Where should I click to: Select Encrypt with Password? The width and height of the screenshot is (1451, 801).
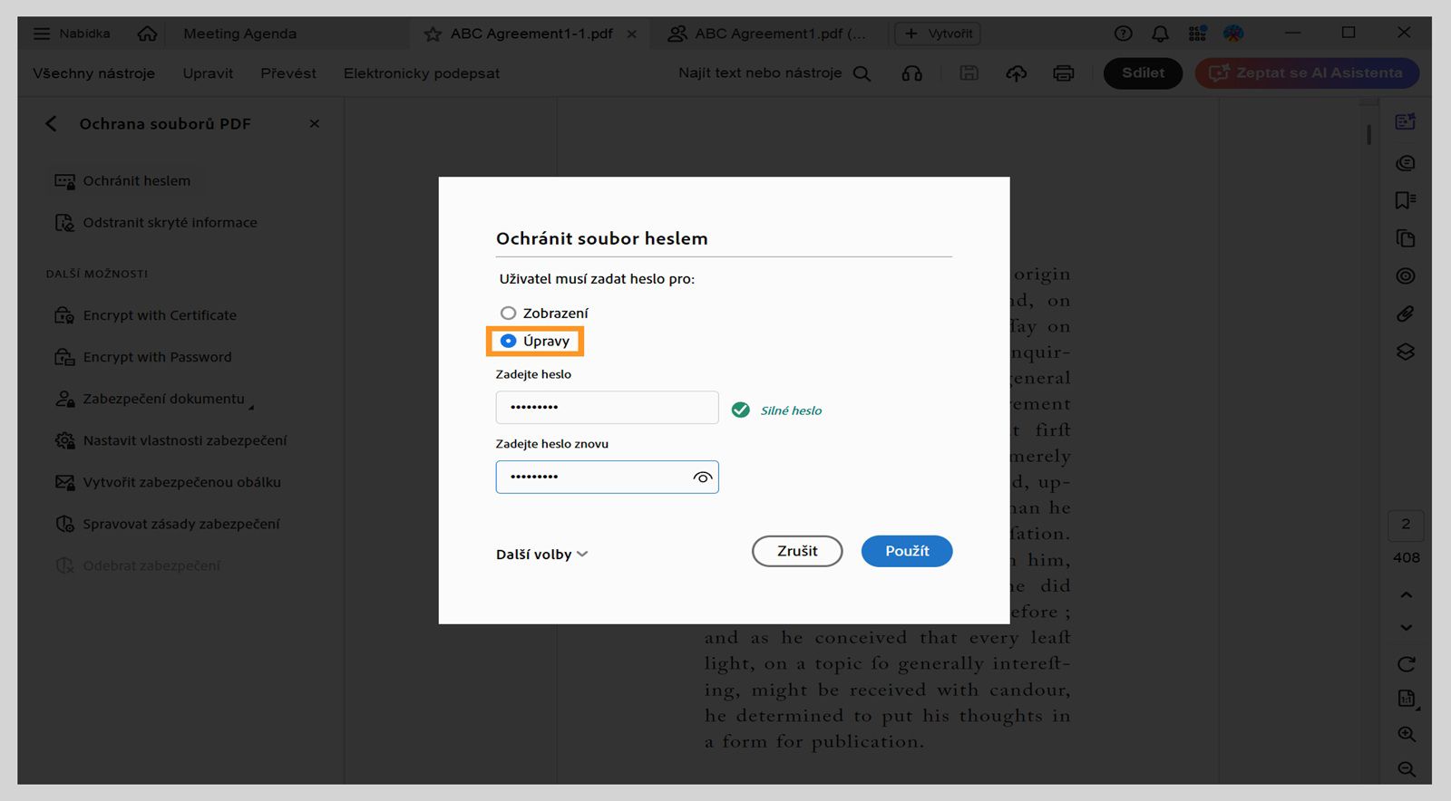pos(143,357)
